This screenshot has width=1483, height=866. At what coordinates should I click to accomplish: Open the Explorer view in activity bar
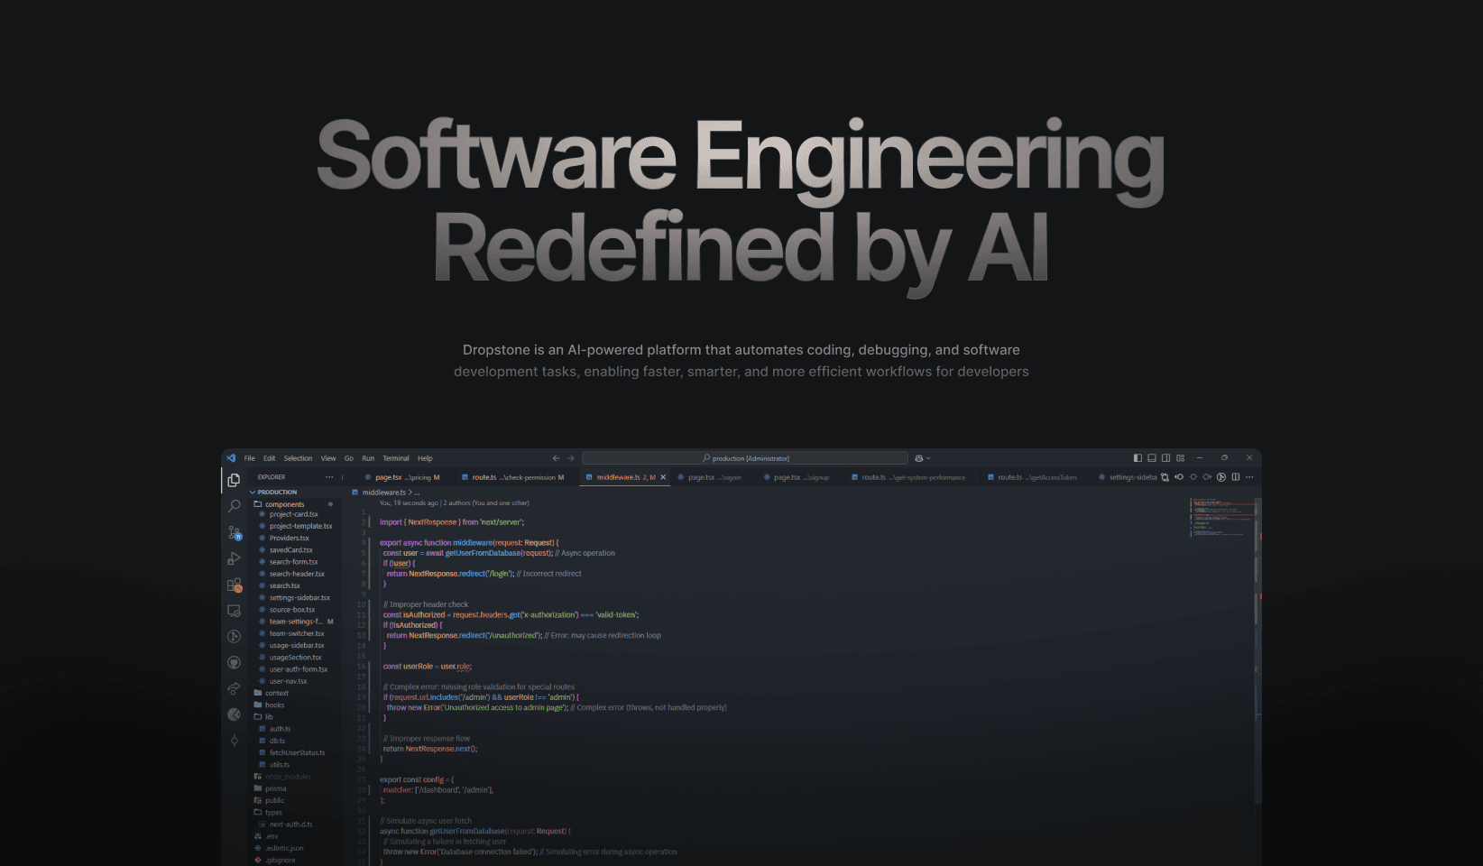pyautogui.click(x=234, y=480)
